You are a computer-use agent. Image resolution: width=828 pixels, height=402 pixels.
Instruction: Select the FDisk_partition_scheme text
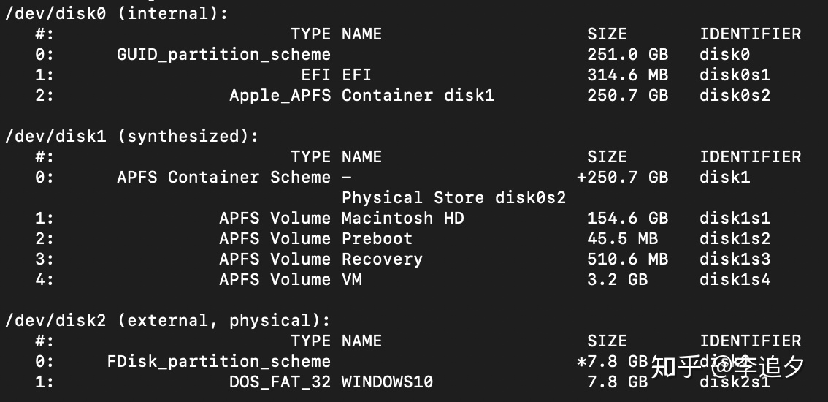click(x=219, y=362)
